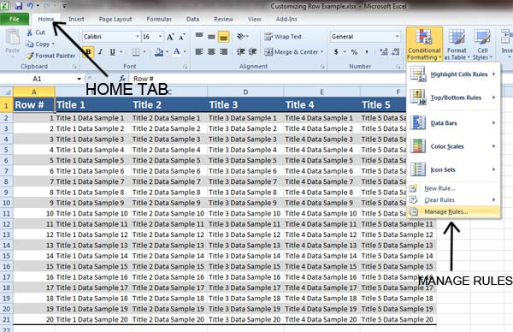The image size is (513, 332).
Task: Choose New Rule... menu entry
Action: click(453, 188)
